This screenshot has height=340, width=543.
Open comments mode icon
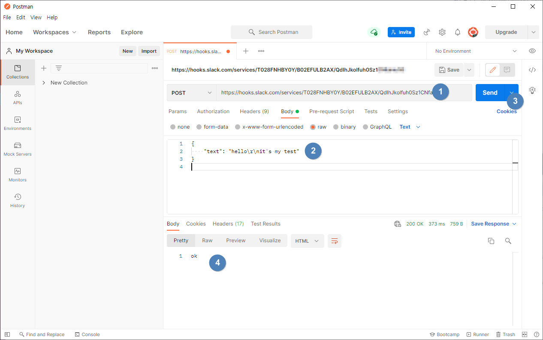pos(507,70)
